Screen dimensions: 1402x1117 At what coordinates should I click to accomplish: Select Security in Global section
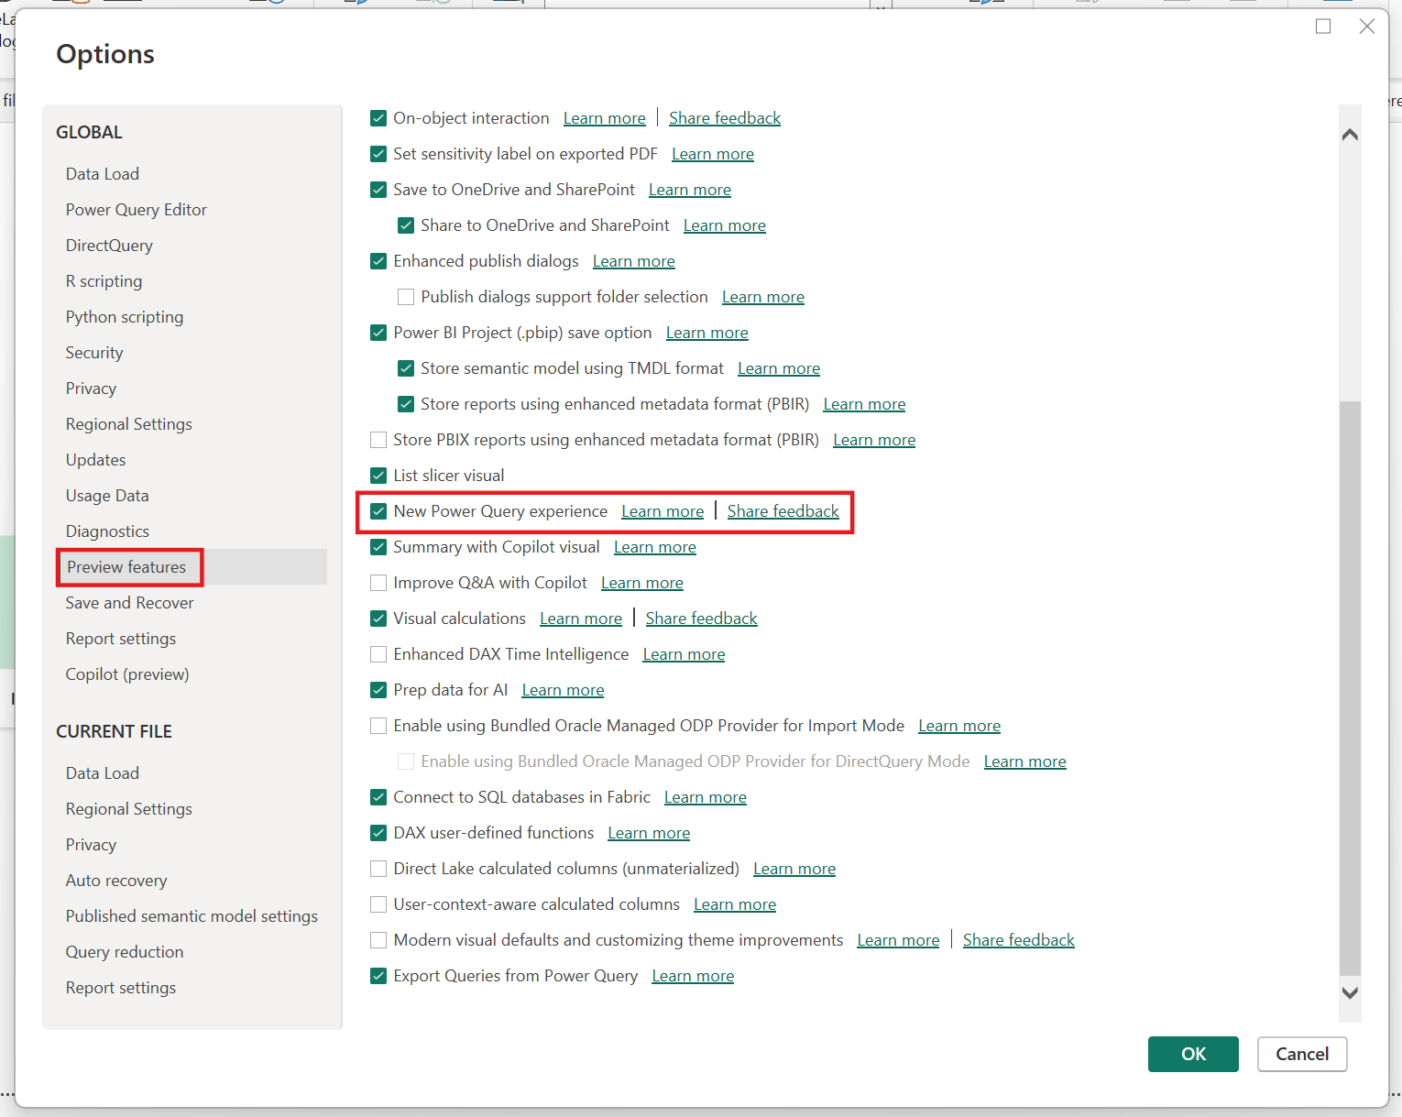(94, 353)
